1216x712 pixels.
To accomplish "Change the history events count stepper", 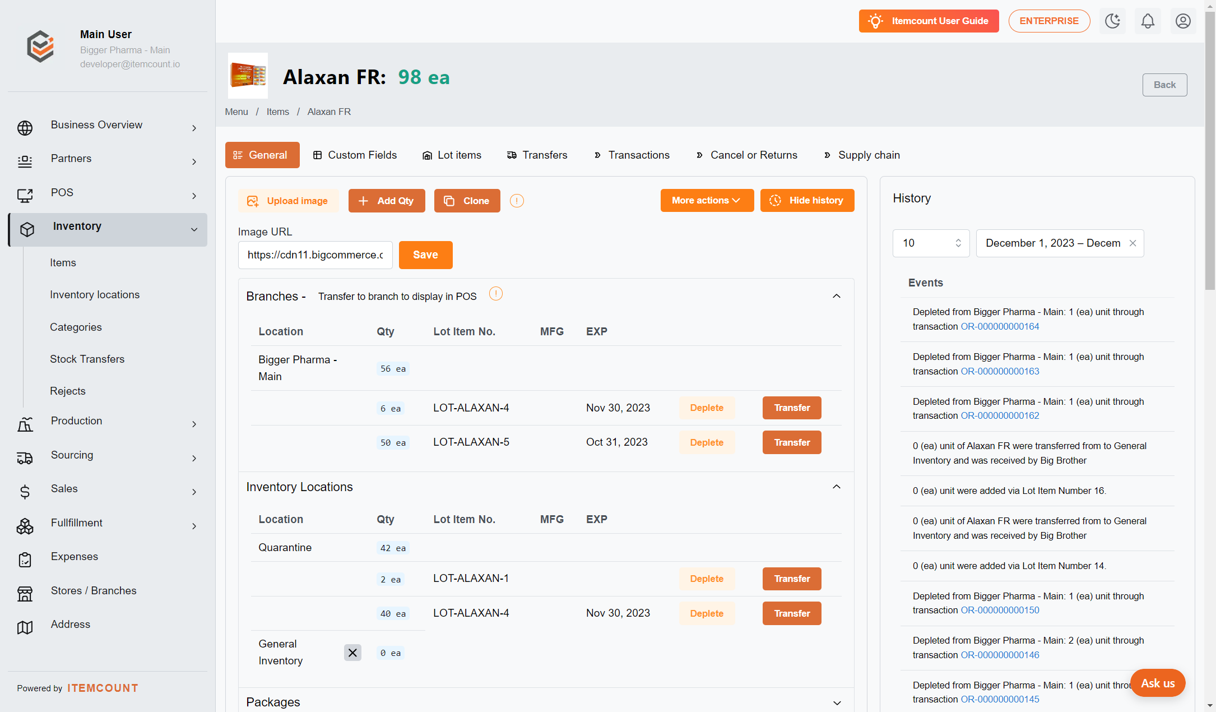I will click(x=958, y=243).
